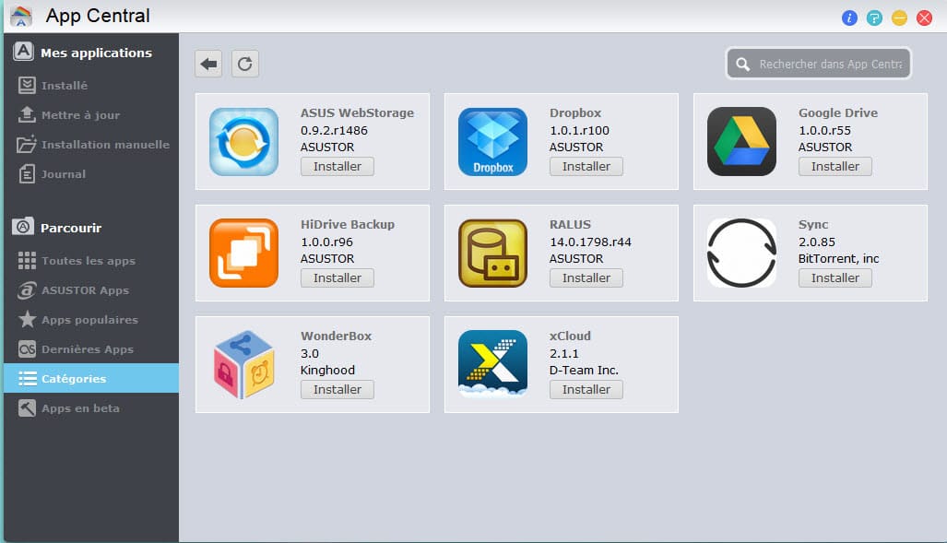
Task: Open the Installé section
Action: [91, 85]
